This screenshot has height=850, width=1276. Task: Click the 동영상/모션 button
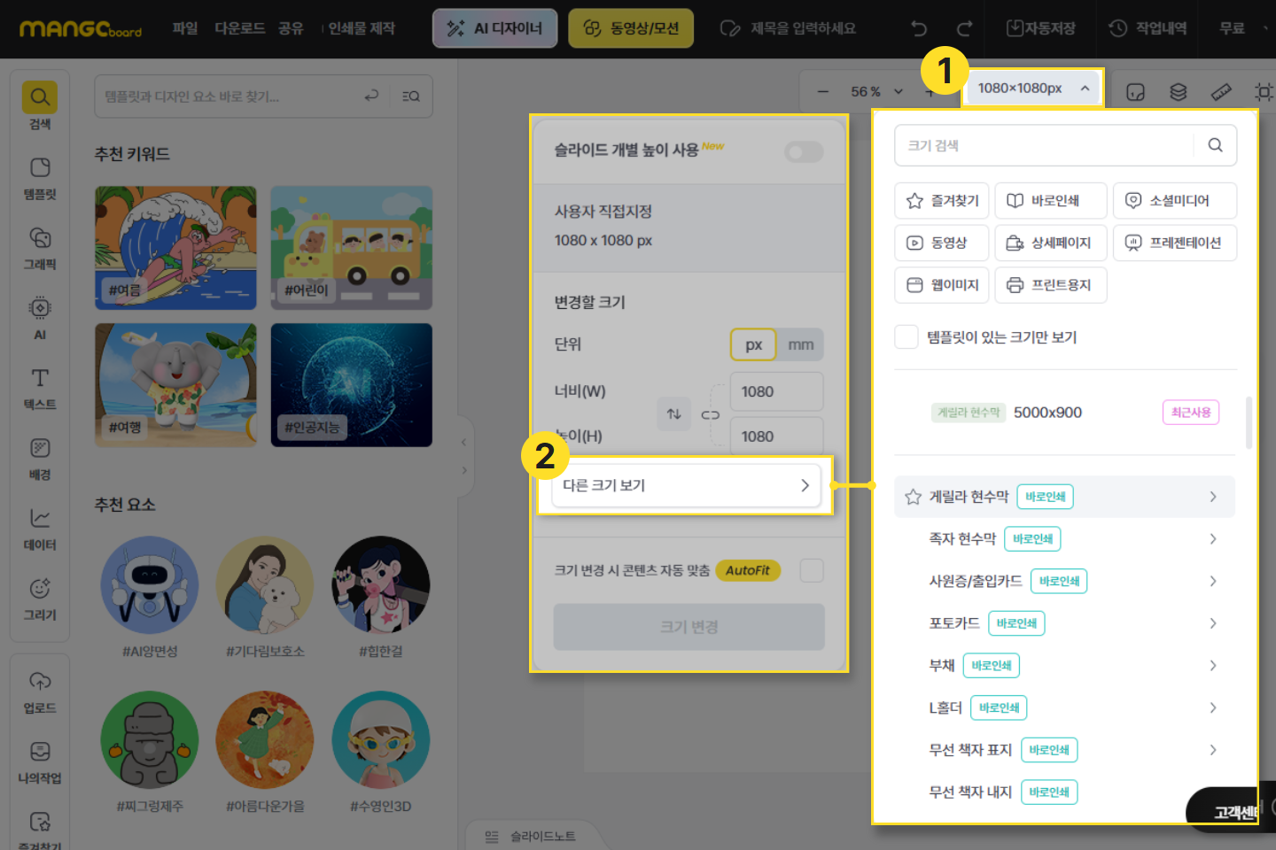tap(631, 28)
